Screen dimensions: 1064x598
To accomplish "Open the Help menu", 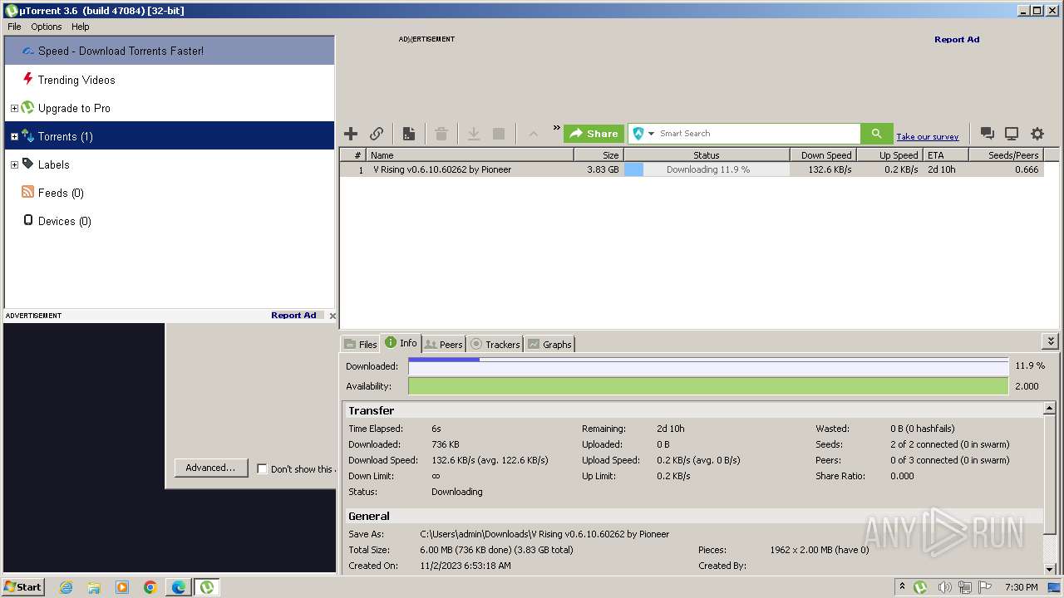I will 81,27.
